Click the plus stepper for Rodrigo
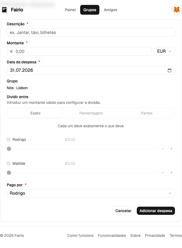 (x=171, y=149)
